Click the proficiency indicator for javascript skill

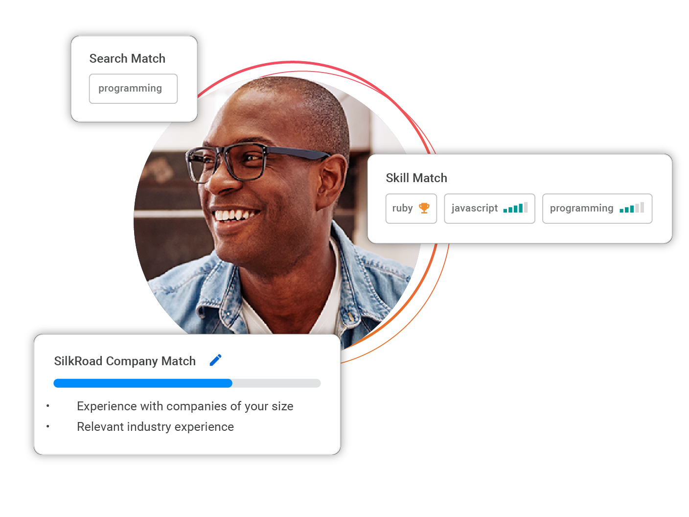(x=515, y=208)
